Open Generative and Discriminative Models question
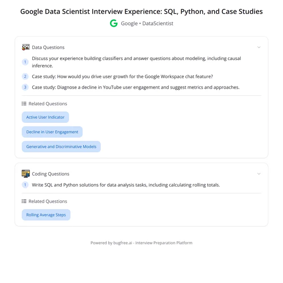The height and width of the screenshot is (283, 283). coord(61,146)
